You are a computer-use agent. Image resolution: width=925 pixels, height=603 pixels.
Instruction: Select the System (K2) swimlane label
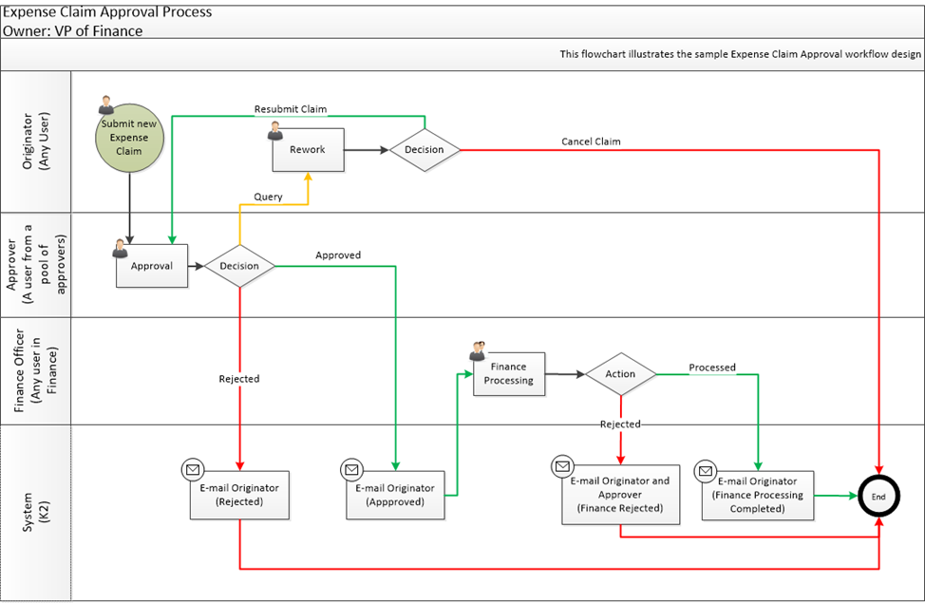tap(35, 508)
